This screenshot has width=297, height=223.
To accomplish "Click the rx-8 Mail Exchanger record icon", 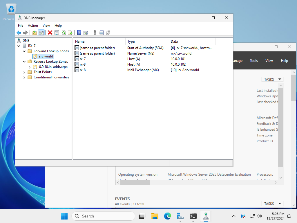I will click(77, 70).
